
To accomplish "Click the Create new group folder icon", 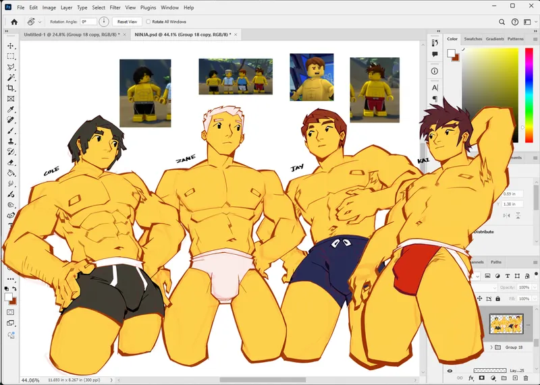I will point(504,378).
